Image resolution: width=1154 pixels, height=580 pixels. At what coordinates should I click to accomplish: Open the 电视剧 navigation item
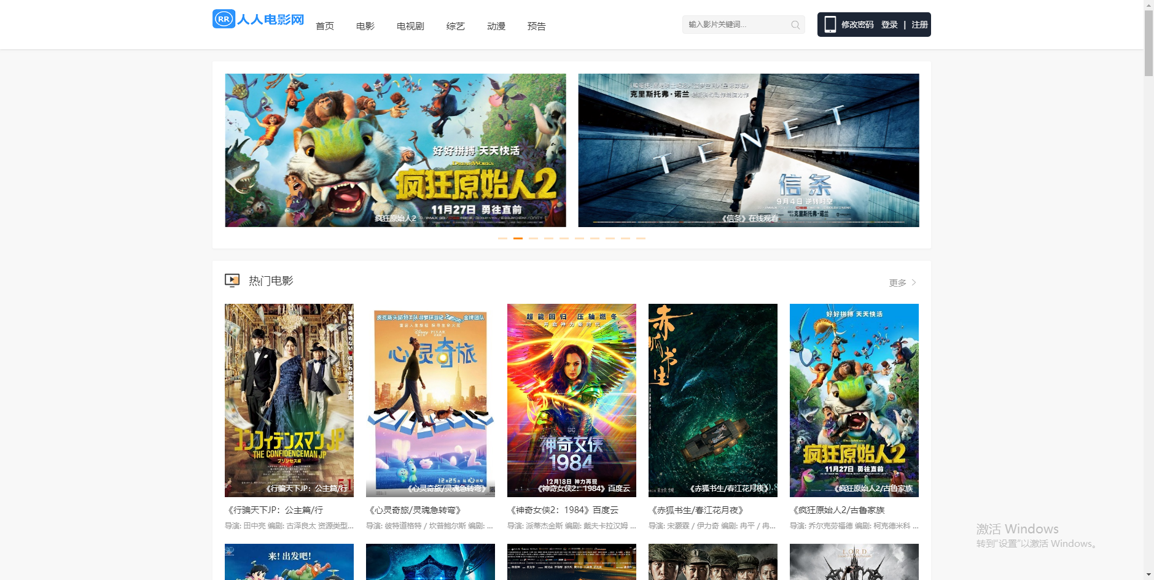[410, 26]
